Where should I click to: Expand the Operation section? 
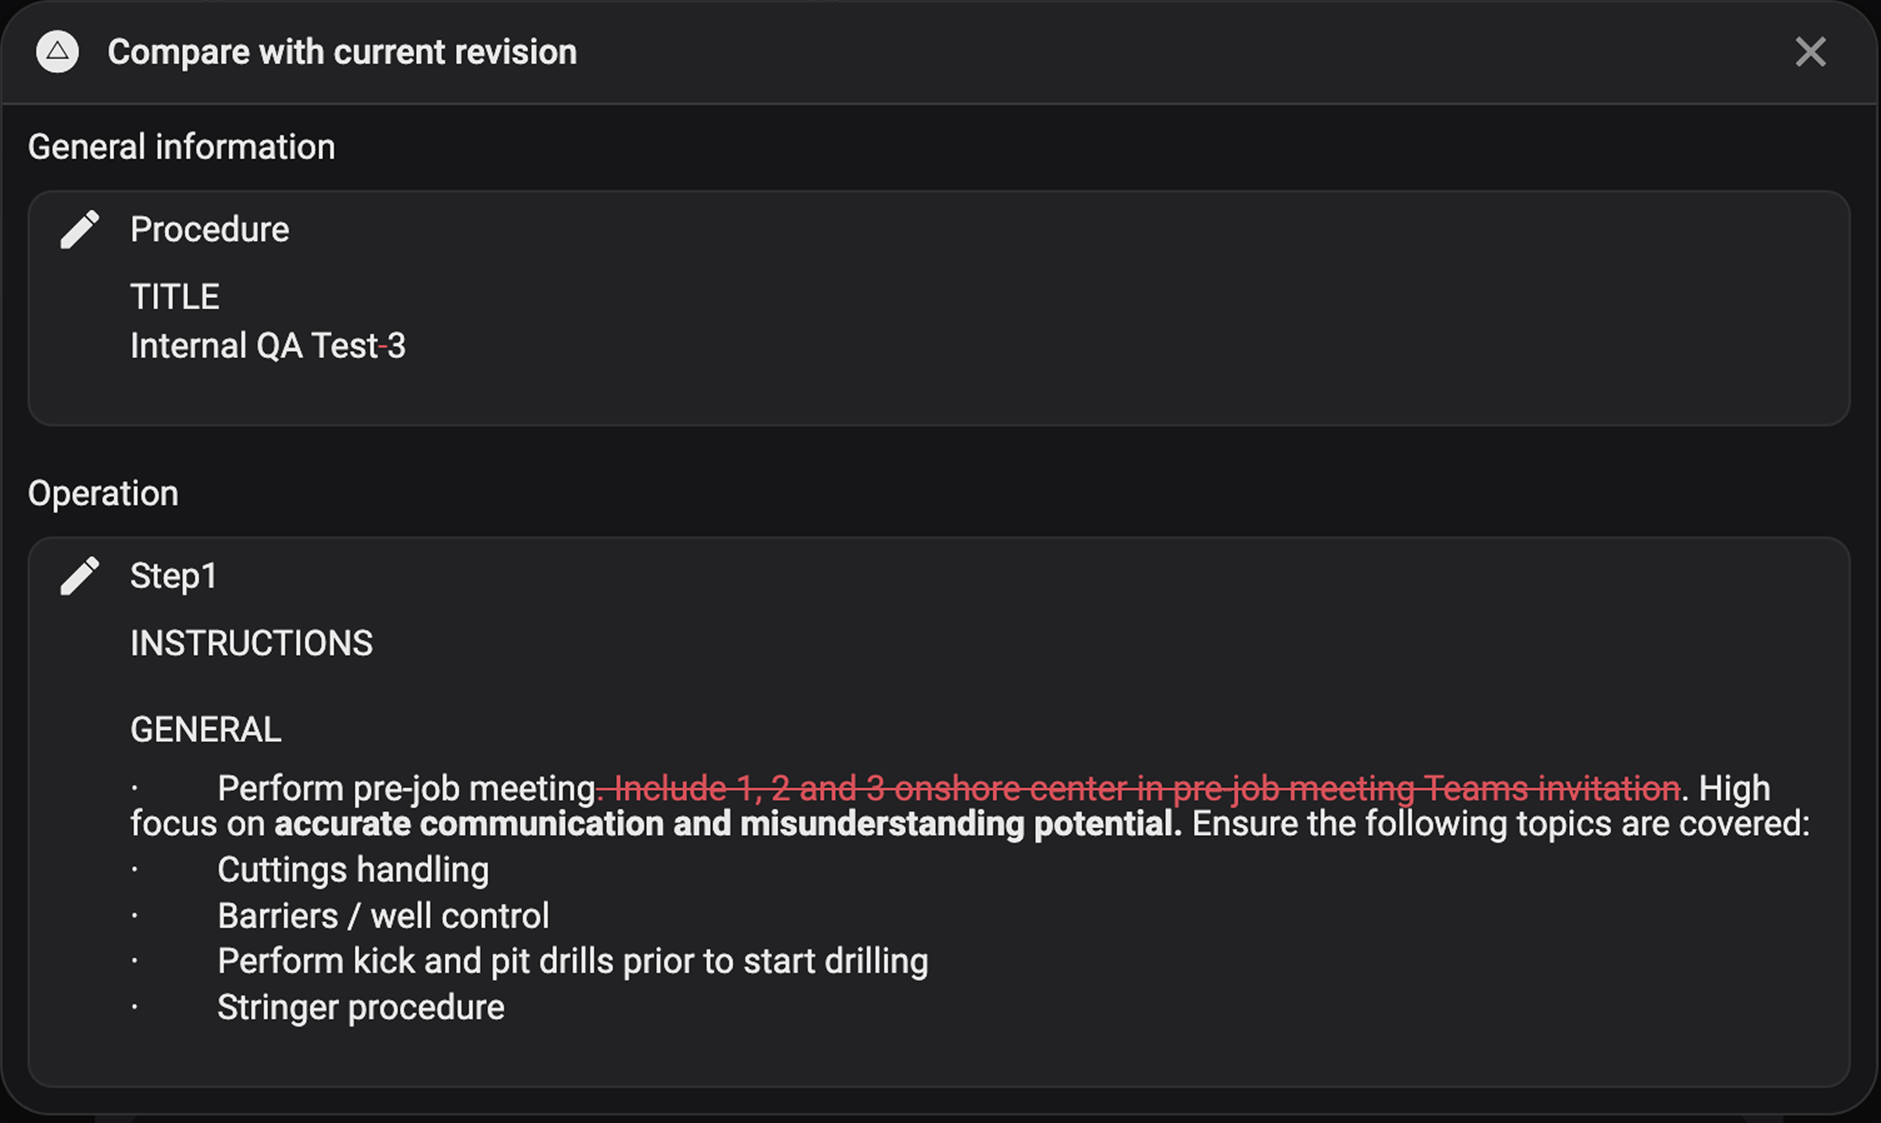[x=103, y=492]
